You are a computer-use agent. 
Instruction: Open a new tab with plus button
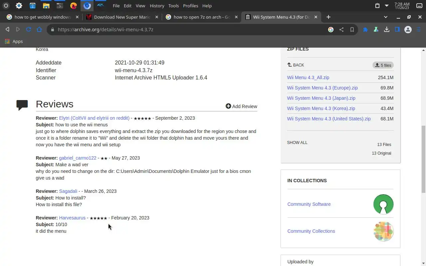click(328, 17)
